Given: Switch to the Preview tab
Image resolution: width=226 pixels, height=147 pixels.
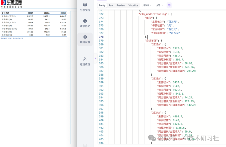Looking at the screenshot, I should tap(121, 5).
